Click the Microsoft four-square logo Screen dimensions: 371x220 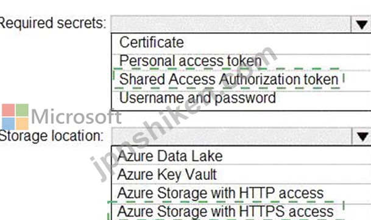[15, 117]
